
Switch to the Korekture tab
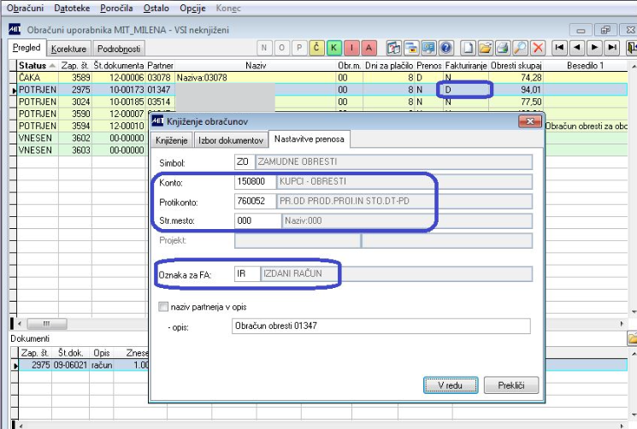tap(68, 49)
